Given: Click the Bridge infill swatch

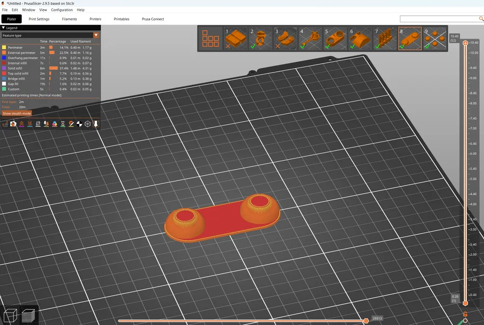Looking at the screenshot, I should [4, 79].
